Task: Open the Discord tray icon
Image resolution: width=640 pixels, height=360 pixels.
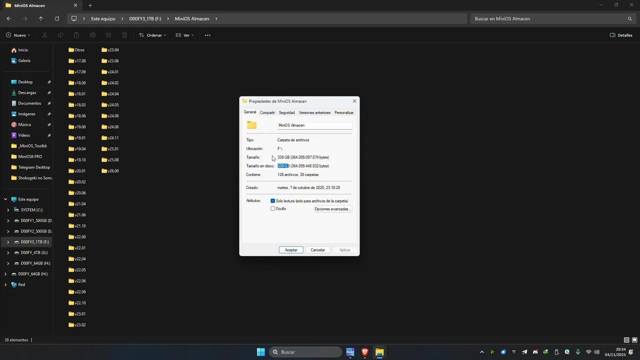Action: [x=535, y=352]
